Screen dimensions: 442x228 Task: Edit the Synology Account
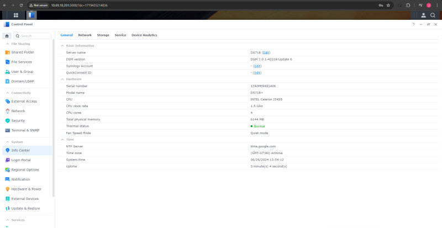coord(257,66)
